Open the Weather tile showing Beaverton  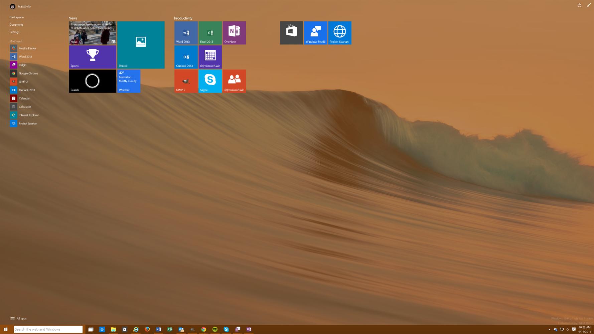pyautogui.click(x=129, y=81)
